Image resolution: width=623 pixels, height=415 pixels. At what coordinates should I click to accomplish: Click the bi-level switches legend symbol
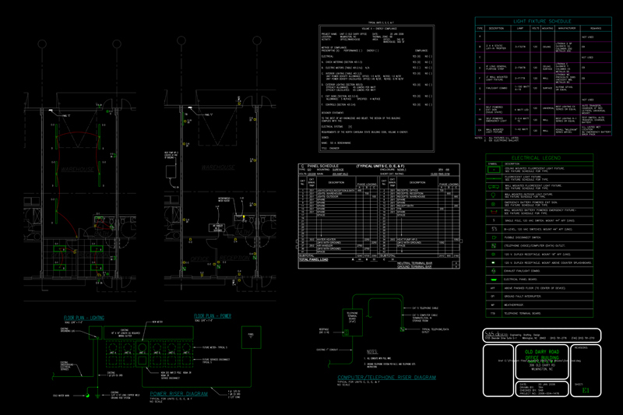point(494,228)
